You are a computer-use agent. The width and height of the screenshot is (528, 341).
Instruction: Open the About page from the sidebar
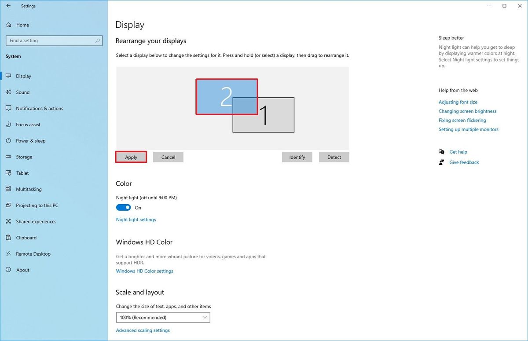(x=23, y=270)
